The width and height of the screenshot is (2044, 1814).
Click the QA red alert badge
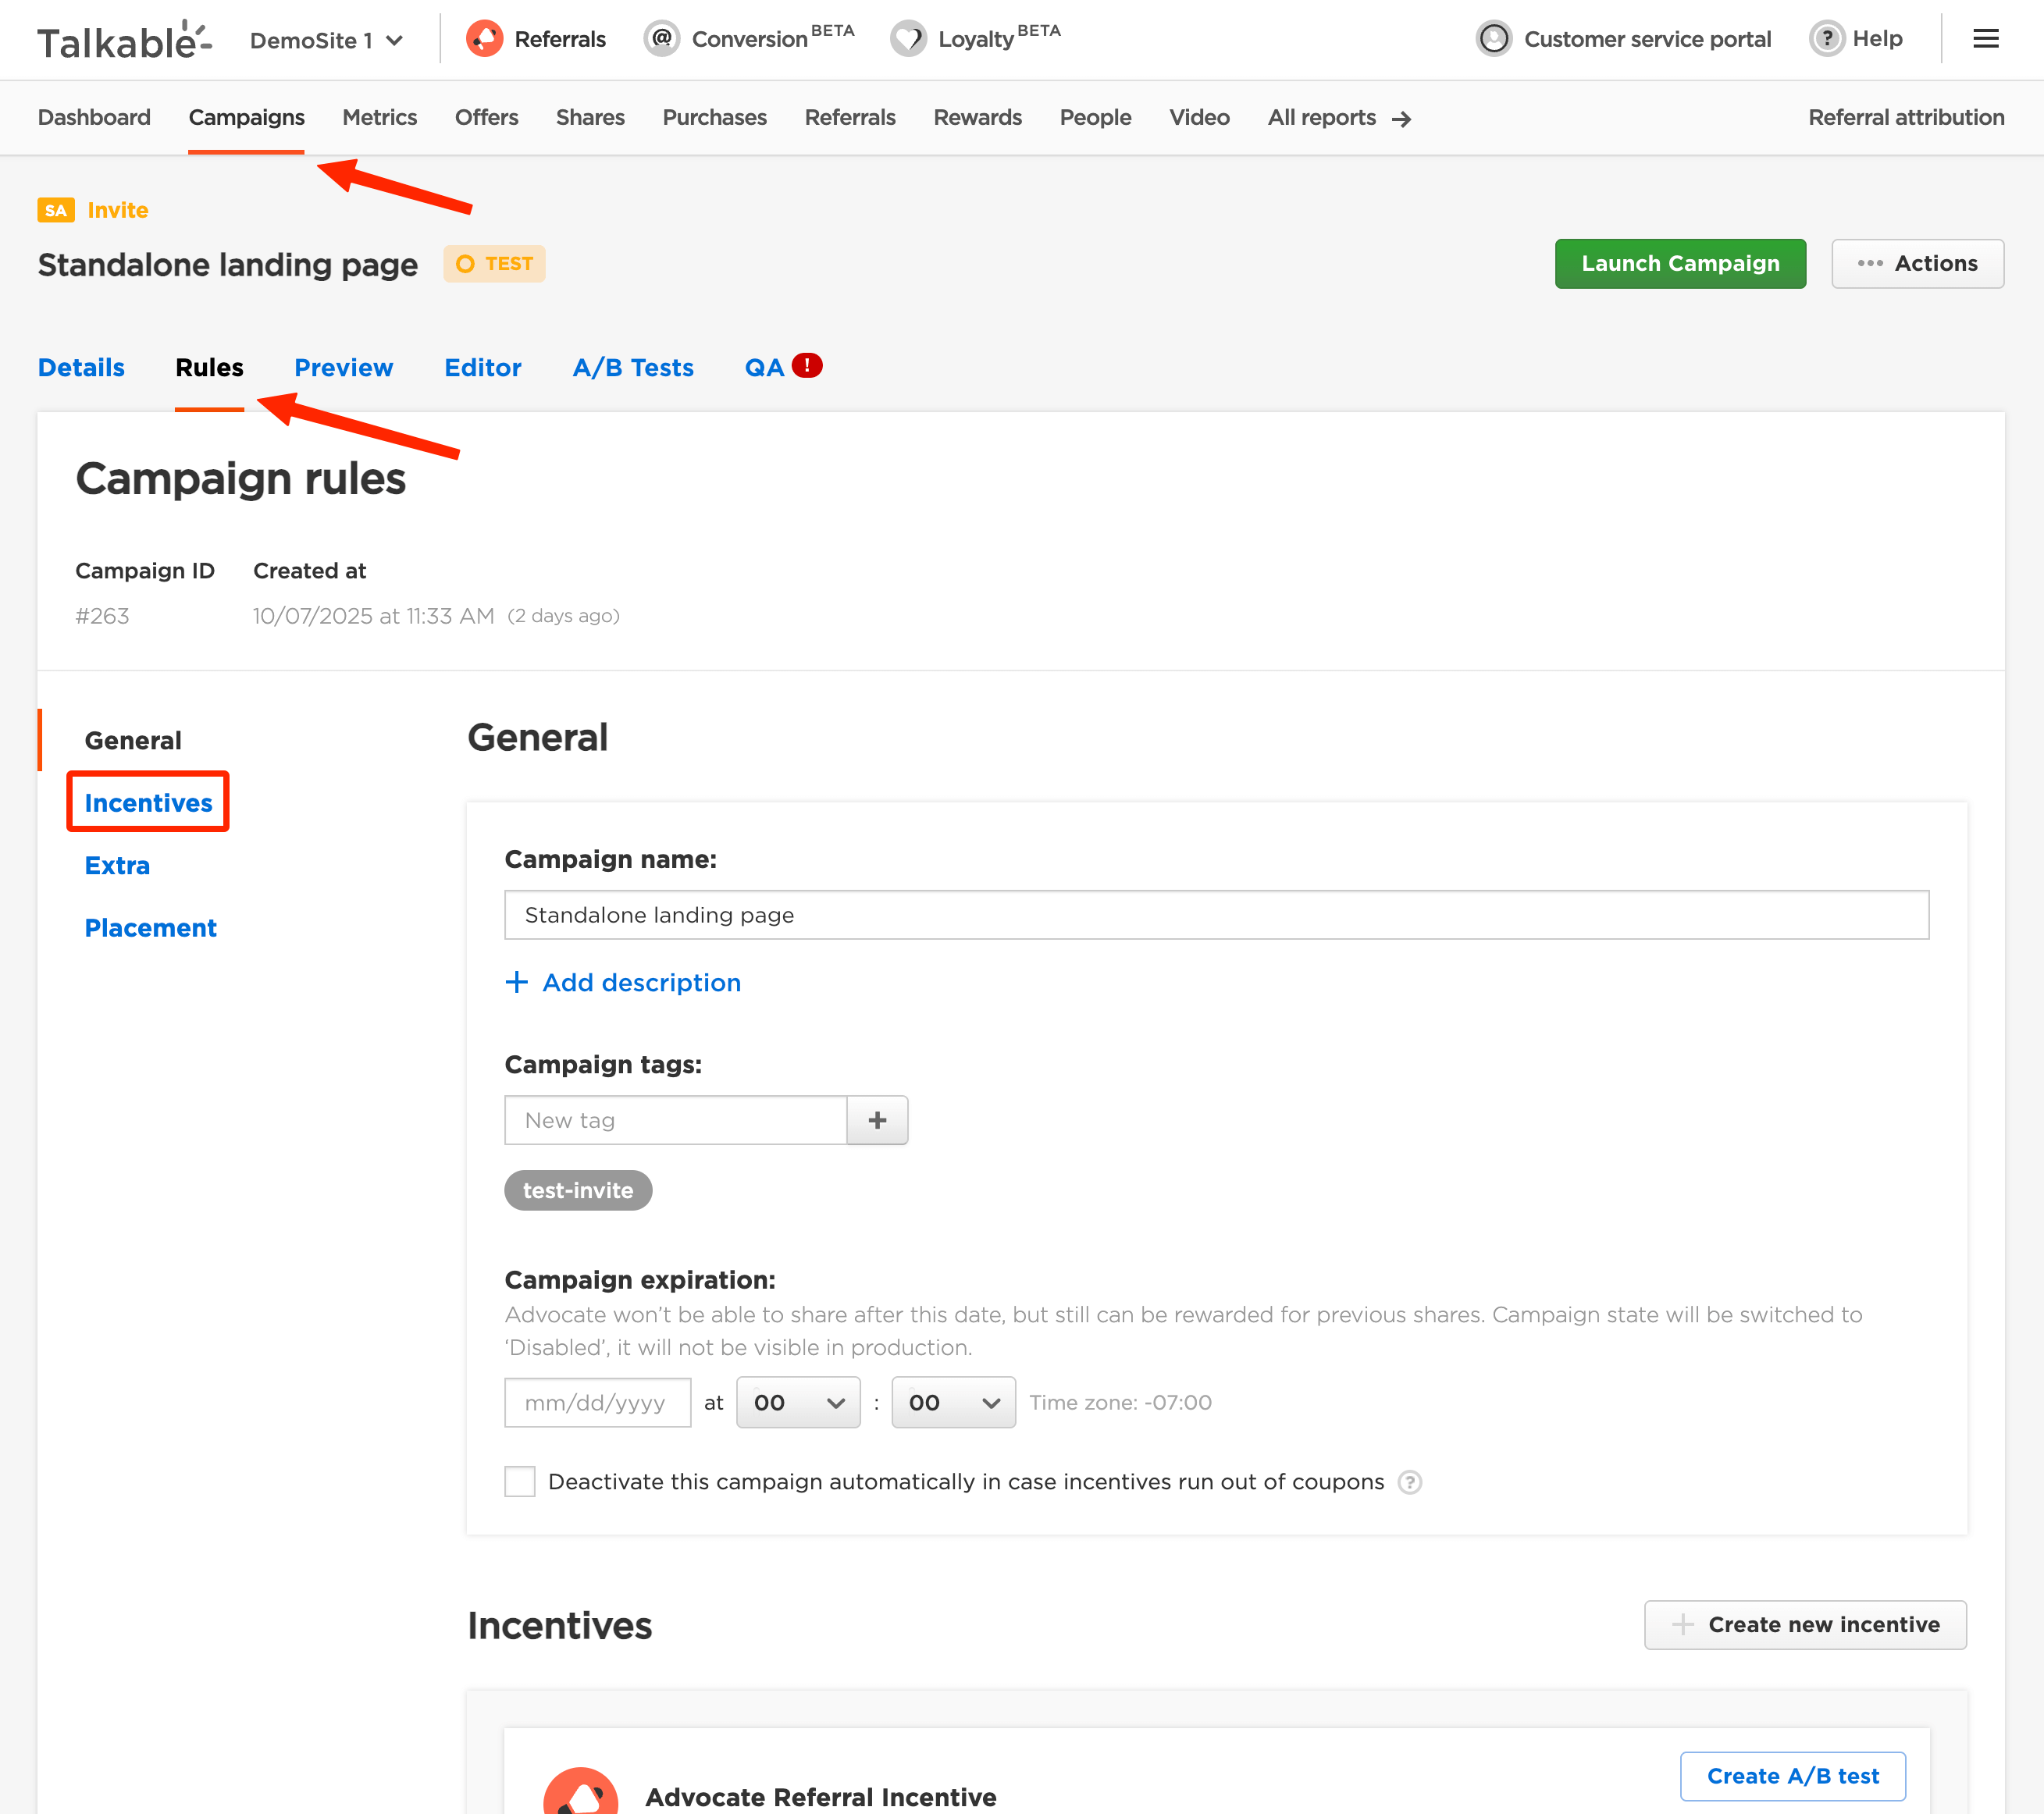[807, 366]
